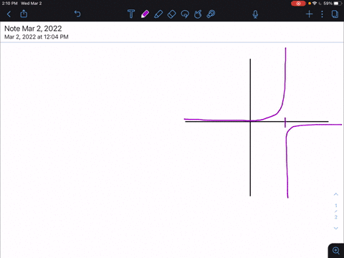Select the purple Pen tool

[145, 14]
